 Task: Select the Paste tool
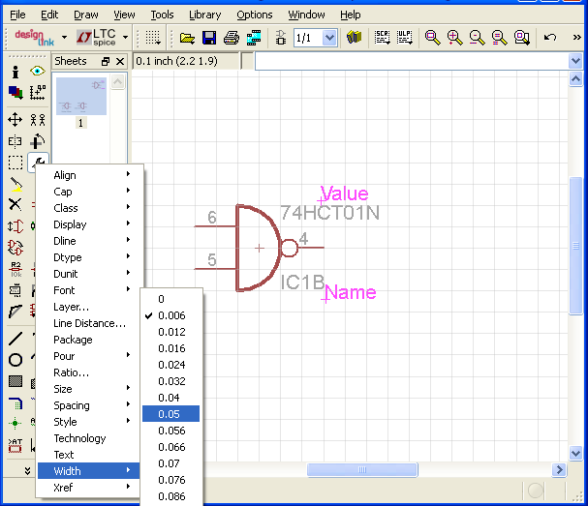(x=15, y=184)
